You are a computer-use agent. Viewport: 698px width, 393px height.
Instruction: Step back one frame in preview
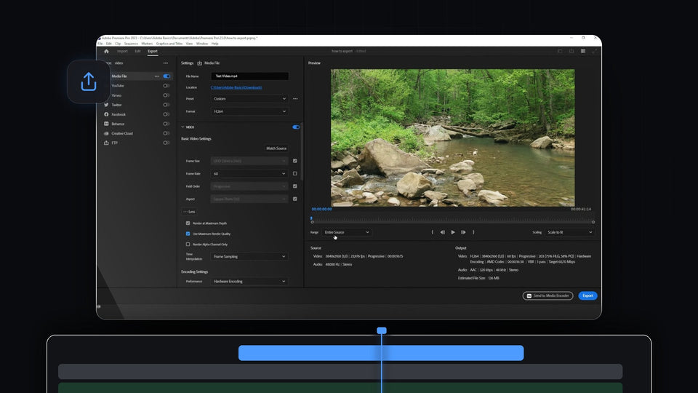pos(443,232)
